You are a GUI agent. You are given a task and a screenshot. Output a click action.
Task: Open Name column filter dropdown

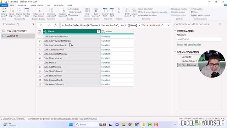click(x=99, y=31)
